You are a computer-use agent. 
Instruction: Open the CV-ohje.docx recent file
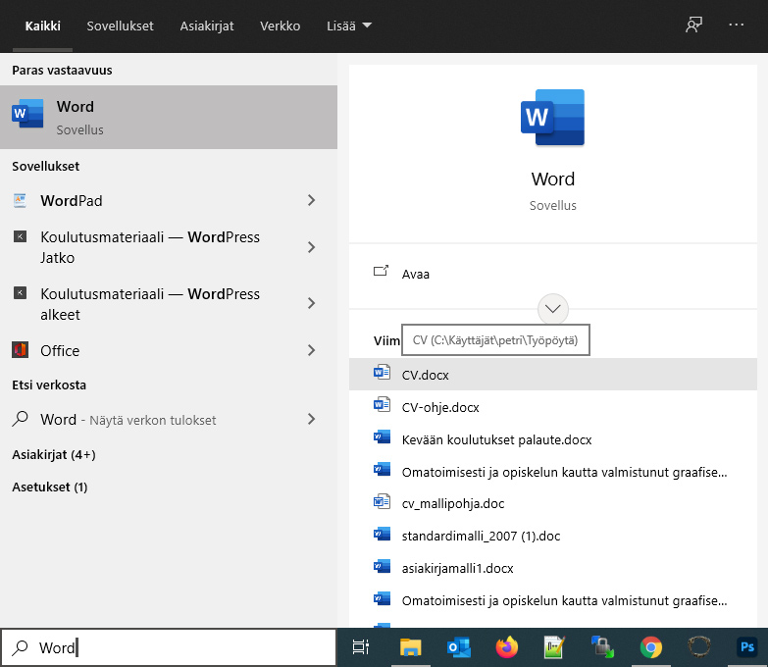(553, 407)
